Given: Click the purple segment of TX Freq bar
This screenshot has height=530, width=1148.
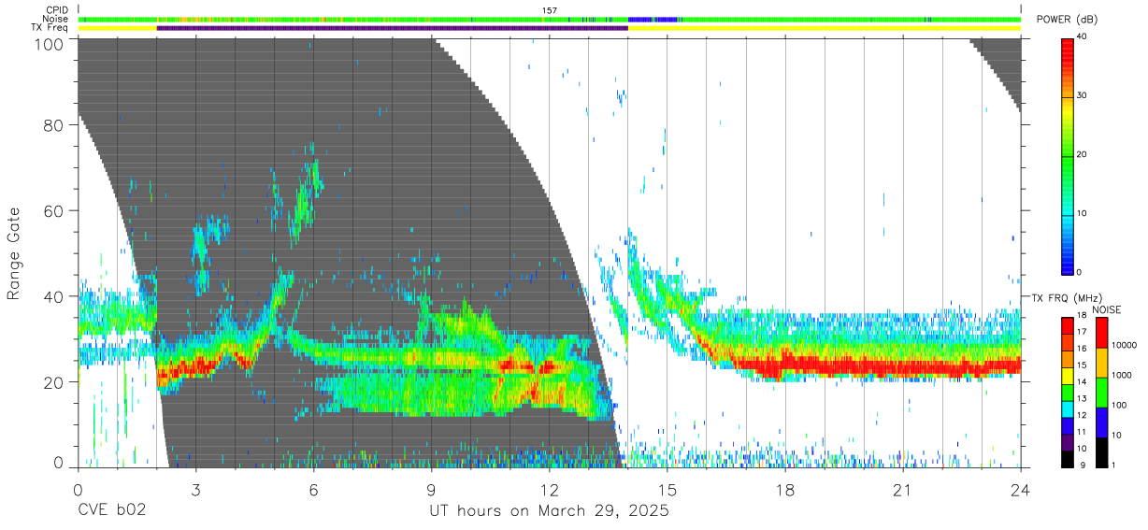Looking at the screenshot, I should [x=392, y=28].
